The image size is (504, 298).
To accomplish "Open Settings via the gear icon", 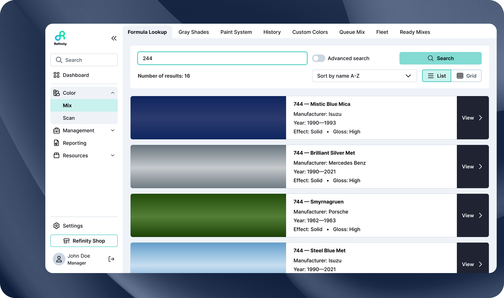I will pos(56,226).
